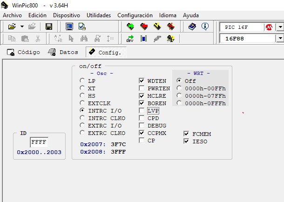Open a file with the folder icon
The image size is (284, 202).
tap(12, 27)
